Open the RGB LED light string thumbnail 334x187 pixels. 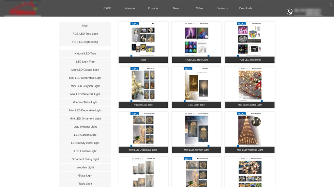click(x=250, y=39)
